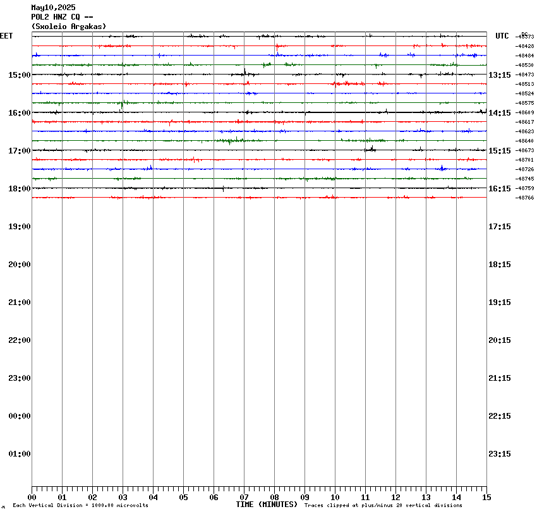Click the TIME (MINUTES) axis title
Image resolution: width=537 pixels, height=514 pixels.
pyautogui.click(x=267, y=505)
